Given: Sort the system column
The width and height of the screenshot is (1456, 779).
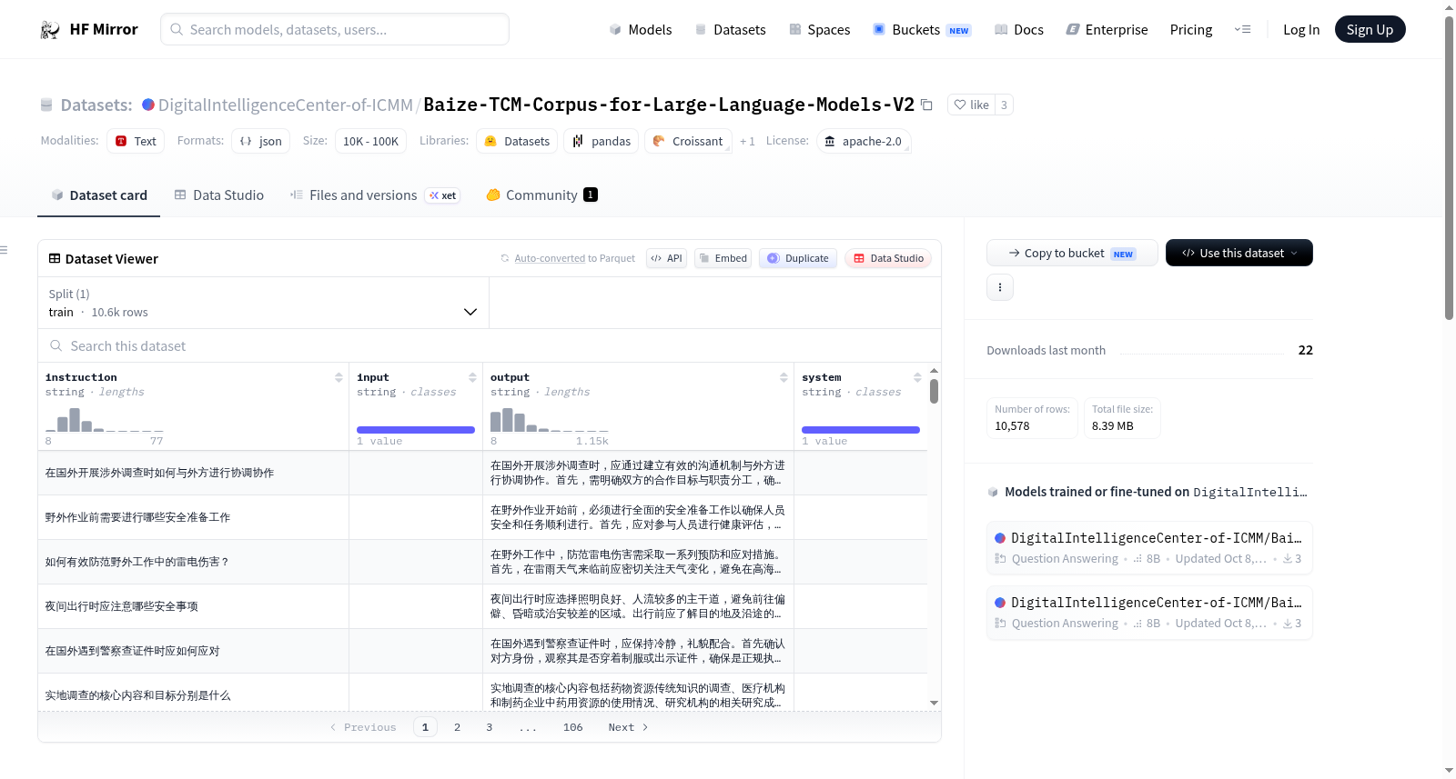Looking at the screenshot, I should click(917, 377).
